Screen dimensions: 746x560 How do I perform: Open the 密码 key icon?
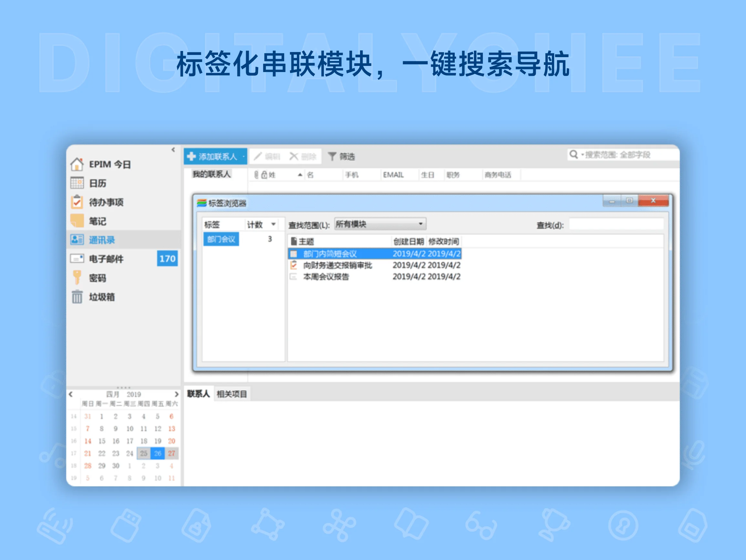[77, 278]
